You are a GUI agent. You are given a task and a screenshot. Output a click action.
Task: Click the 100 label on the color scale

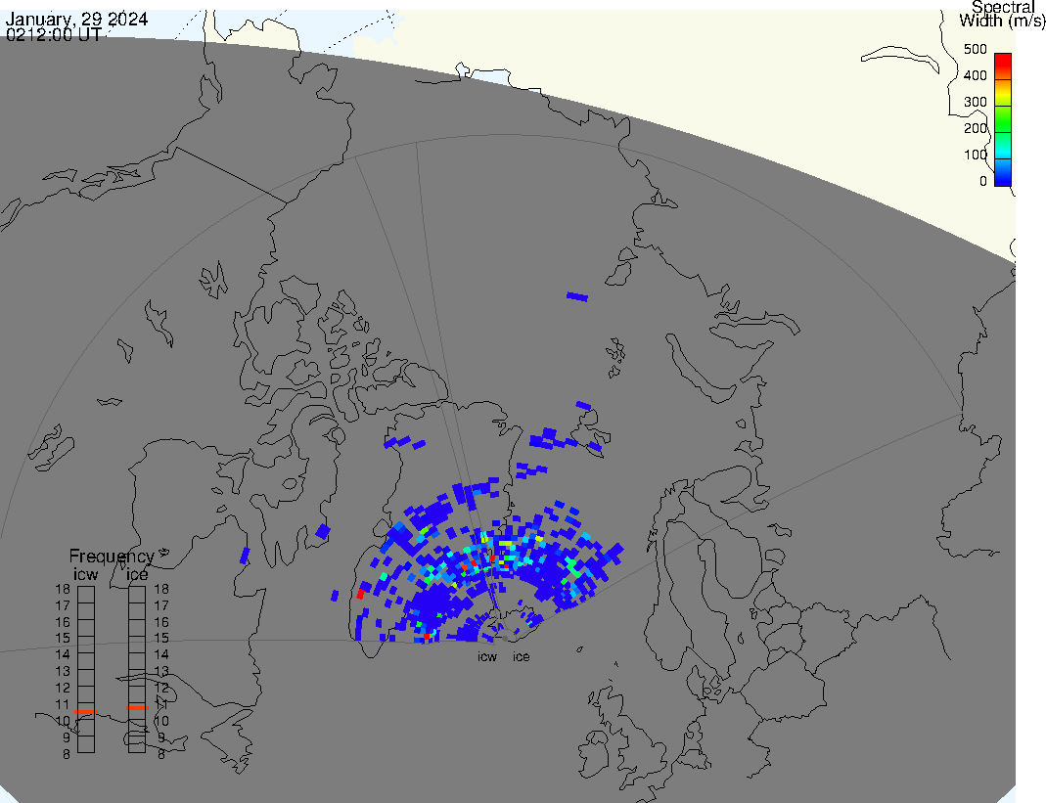(976, 155)
